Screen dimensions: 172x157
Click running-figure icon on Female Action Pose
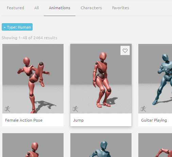(7, 109)
